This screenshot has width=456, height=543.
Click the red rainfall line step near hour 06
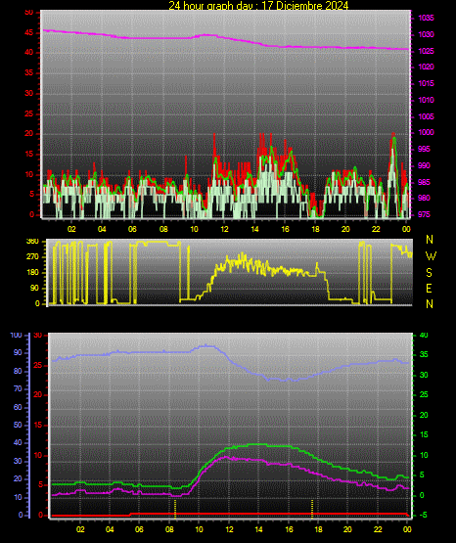(x=131, y=515)
